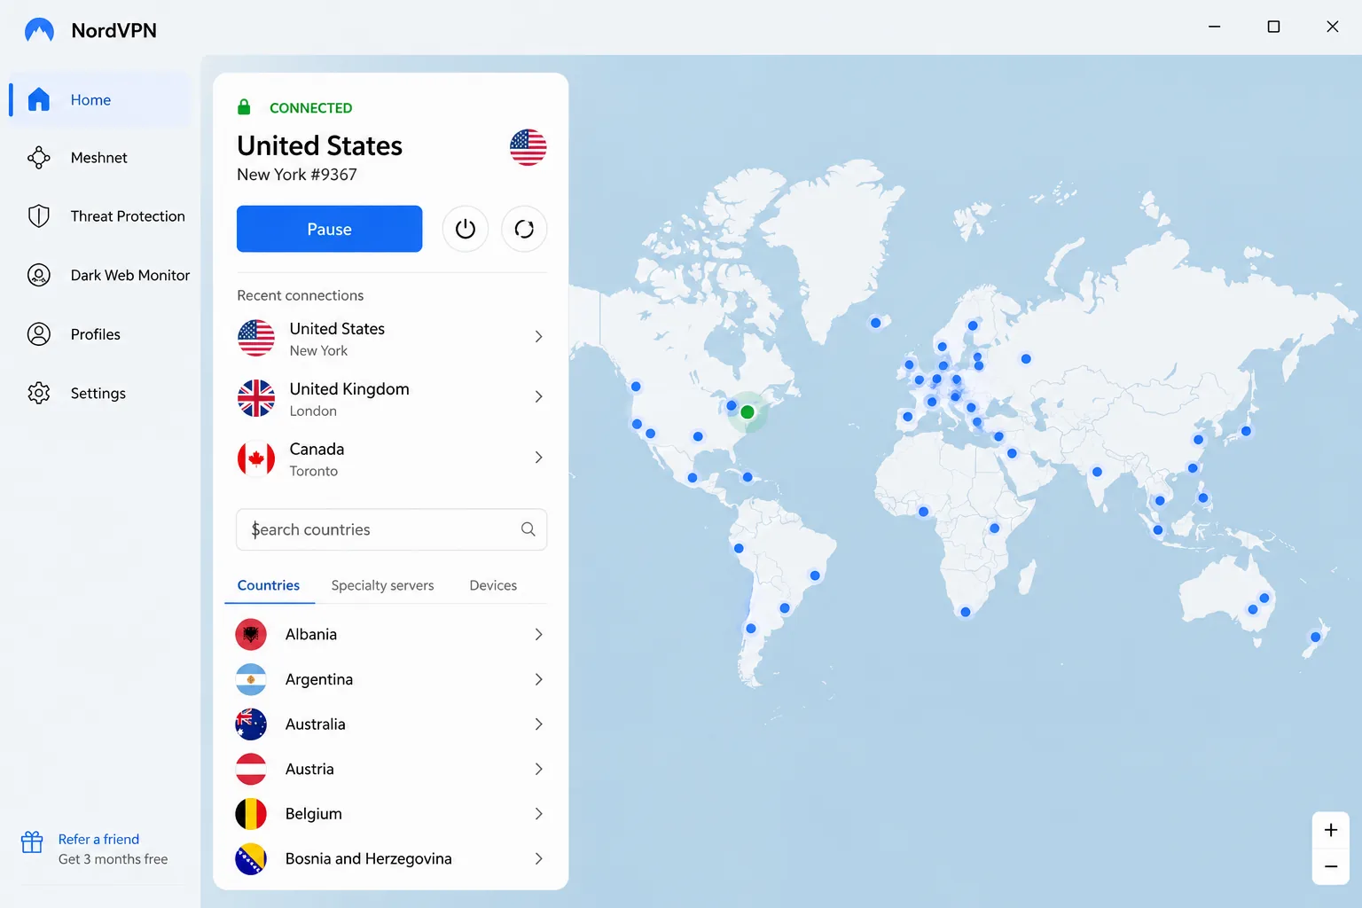The height and width of the screenshot is (908, 1362).
Task: Open the Settings gear icon
Action: [39, 393]
